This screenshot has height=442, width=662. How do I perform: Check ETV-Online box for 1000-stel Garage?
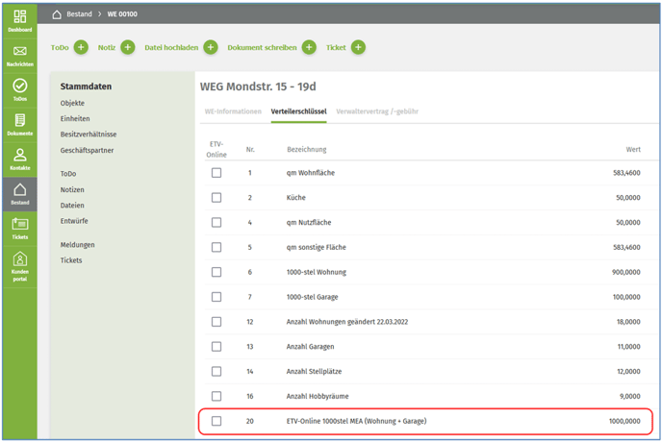[x=216, y=297]
